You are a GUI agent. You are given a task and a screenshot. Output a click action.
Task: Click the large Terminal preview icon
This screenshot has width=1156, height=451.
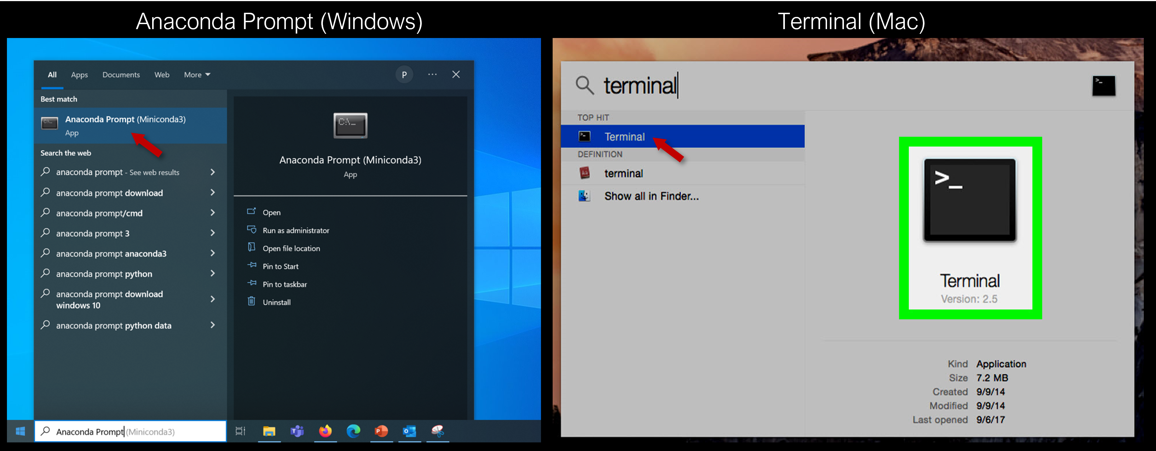coord(970,201)
